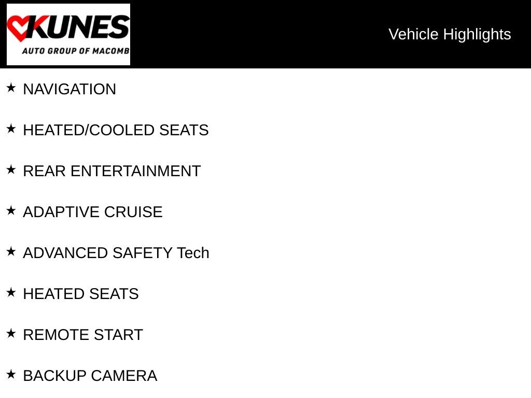531x398 pixels.
Task: Select the NAVIGATION highlight text
Action: tap(69, 89)
